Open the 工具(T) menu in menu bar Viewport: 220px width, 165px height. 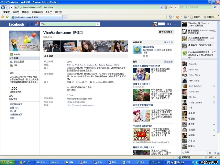tap(49, 12)
